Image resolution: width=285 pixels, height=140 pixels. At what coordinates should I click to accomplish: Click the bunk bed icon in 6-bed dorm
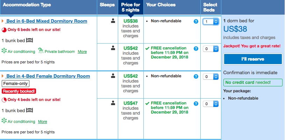pos(29,40)
